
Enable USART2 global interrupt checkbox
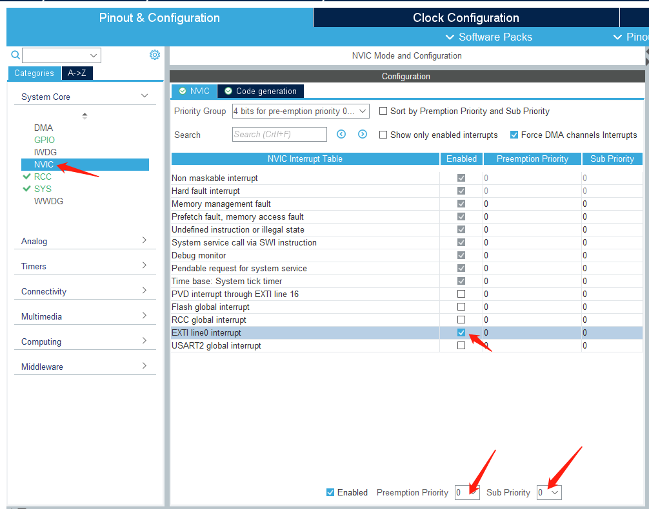(461, 346)
